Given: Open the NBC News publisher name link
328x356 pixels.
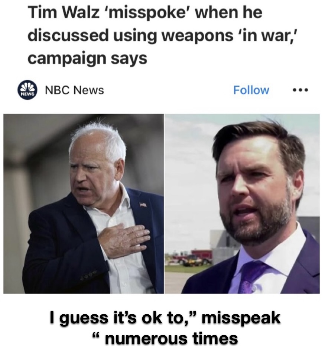Looking at the screenshot, I should [x=75, y=90].
